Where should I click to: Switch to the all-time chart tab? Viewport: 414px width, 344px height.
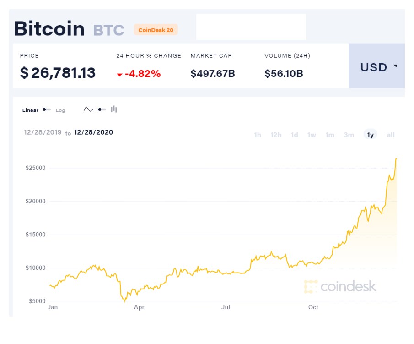[x=390, y=135]
